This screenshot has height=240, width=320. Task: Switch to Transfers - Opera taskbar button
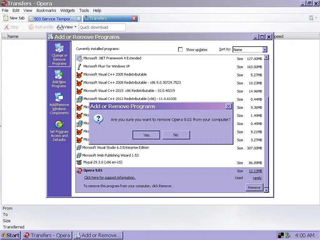47,235
